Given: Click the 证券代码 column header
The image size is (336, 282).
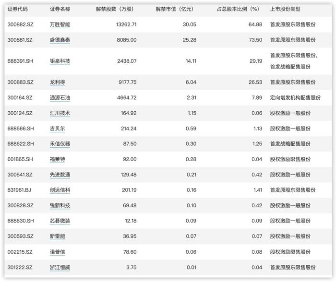Looking at the screenshot, I should (18, 9).
